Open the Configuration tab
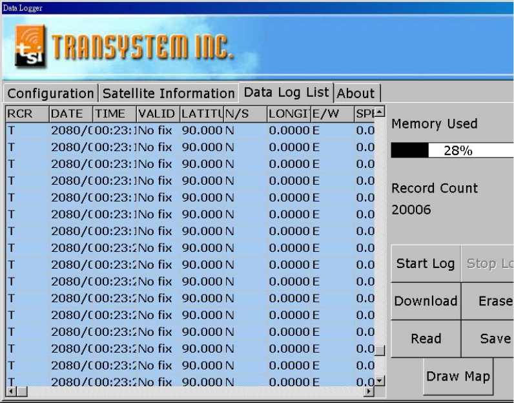Screen dimensions: 514x403 click(51, 93)
